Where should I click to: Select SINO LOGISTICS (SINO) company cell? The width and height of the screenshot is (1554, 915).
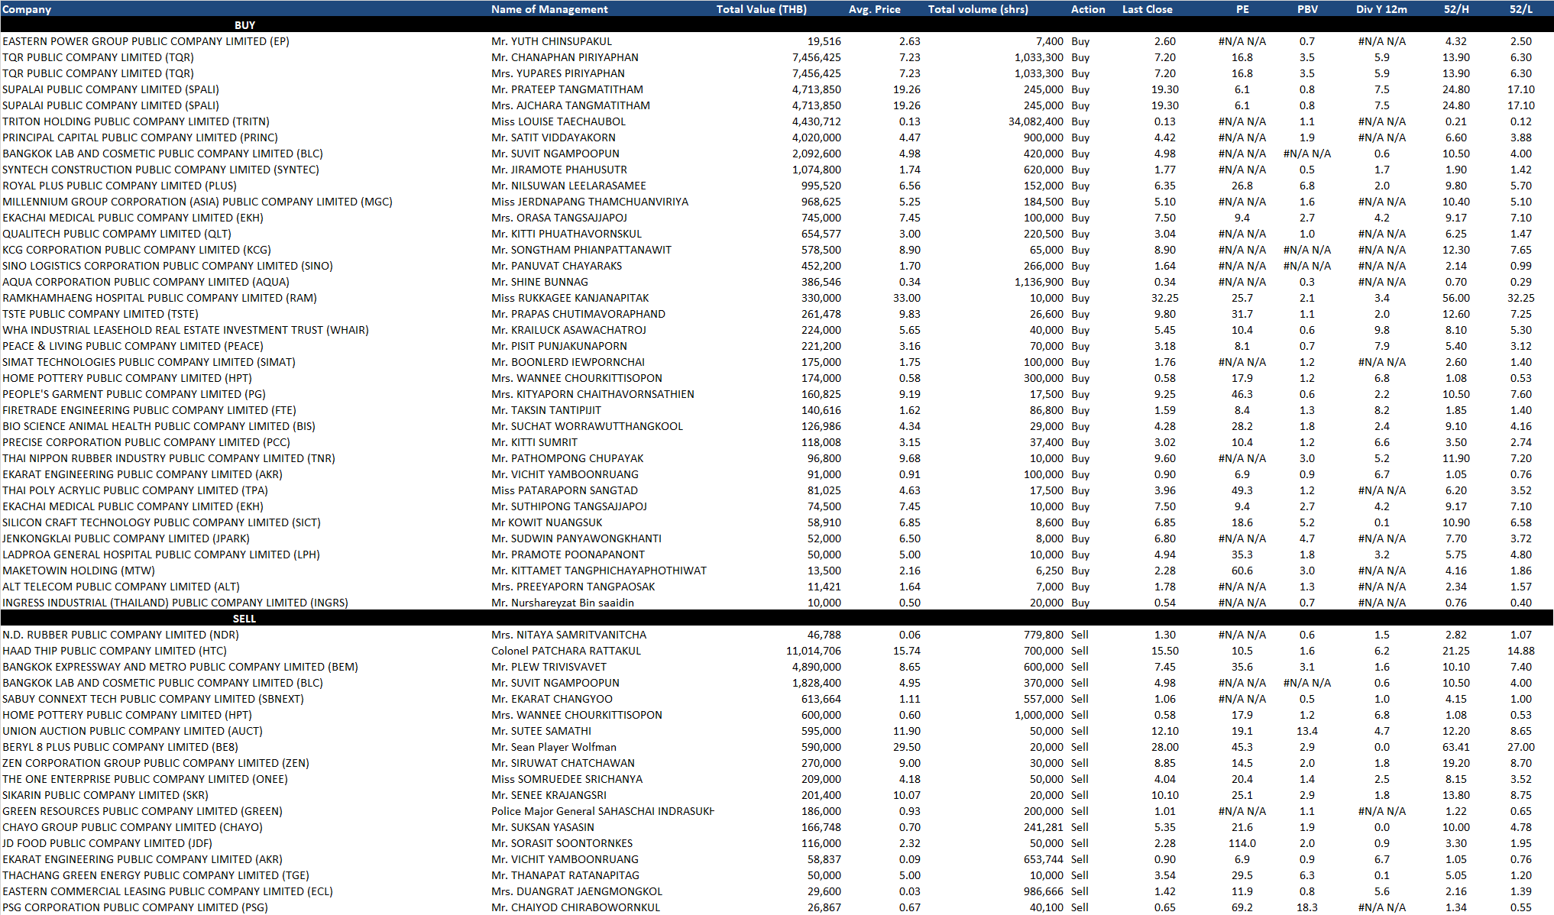(167, 266)
